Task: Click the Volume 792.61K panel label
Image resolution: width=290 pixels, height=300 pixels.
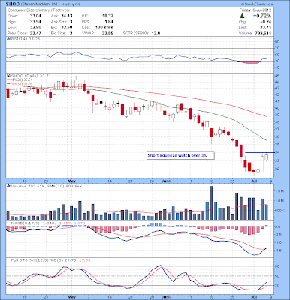Action: coord(47,186)
